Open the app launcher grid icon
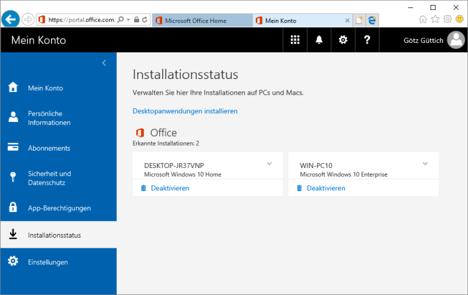This screenshot has height=295, width=468. [295, 40]
